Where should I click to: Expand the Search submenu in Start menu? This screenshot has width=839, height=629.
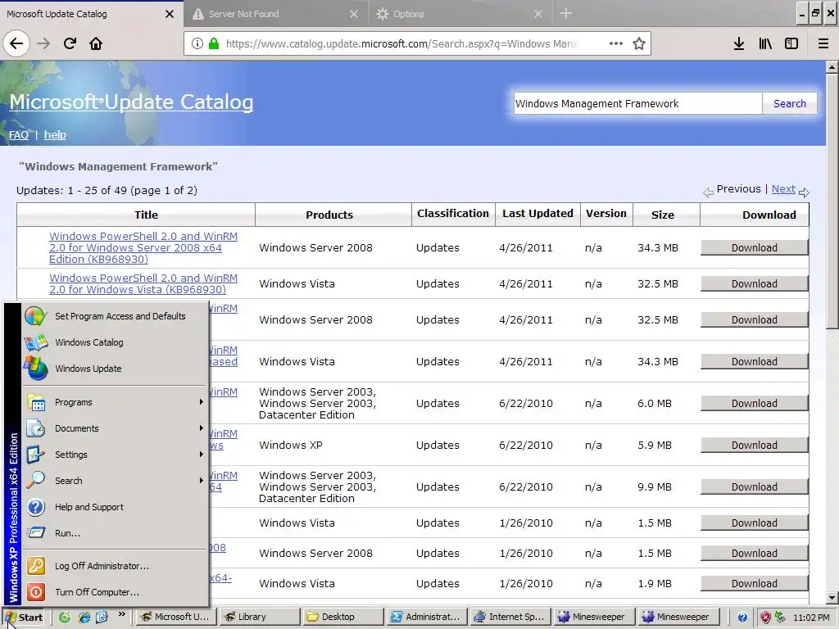[113, 480]
